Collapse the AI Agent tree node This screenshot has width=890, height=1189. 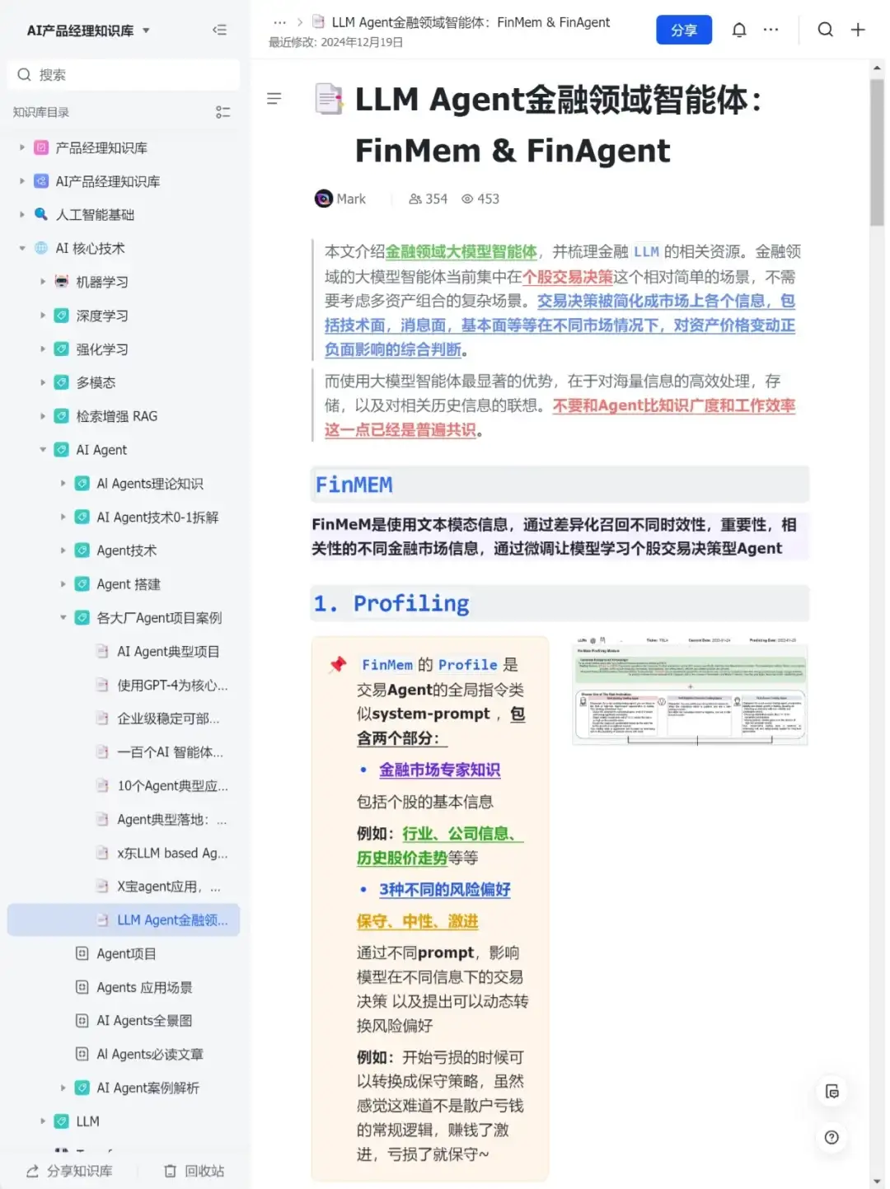[x=43, y=450]
